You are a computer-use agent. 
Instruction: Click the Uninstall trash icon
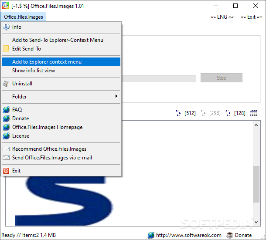coord(6,84)
